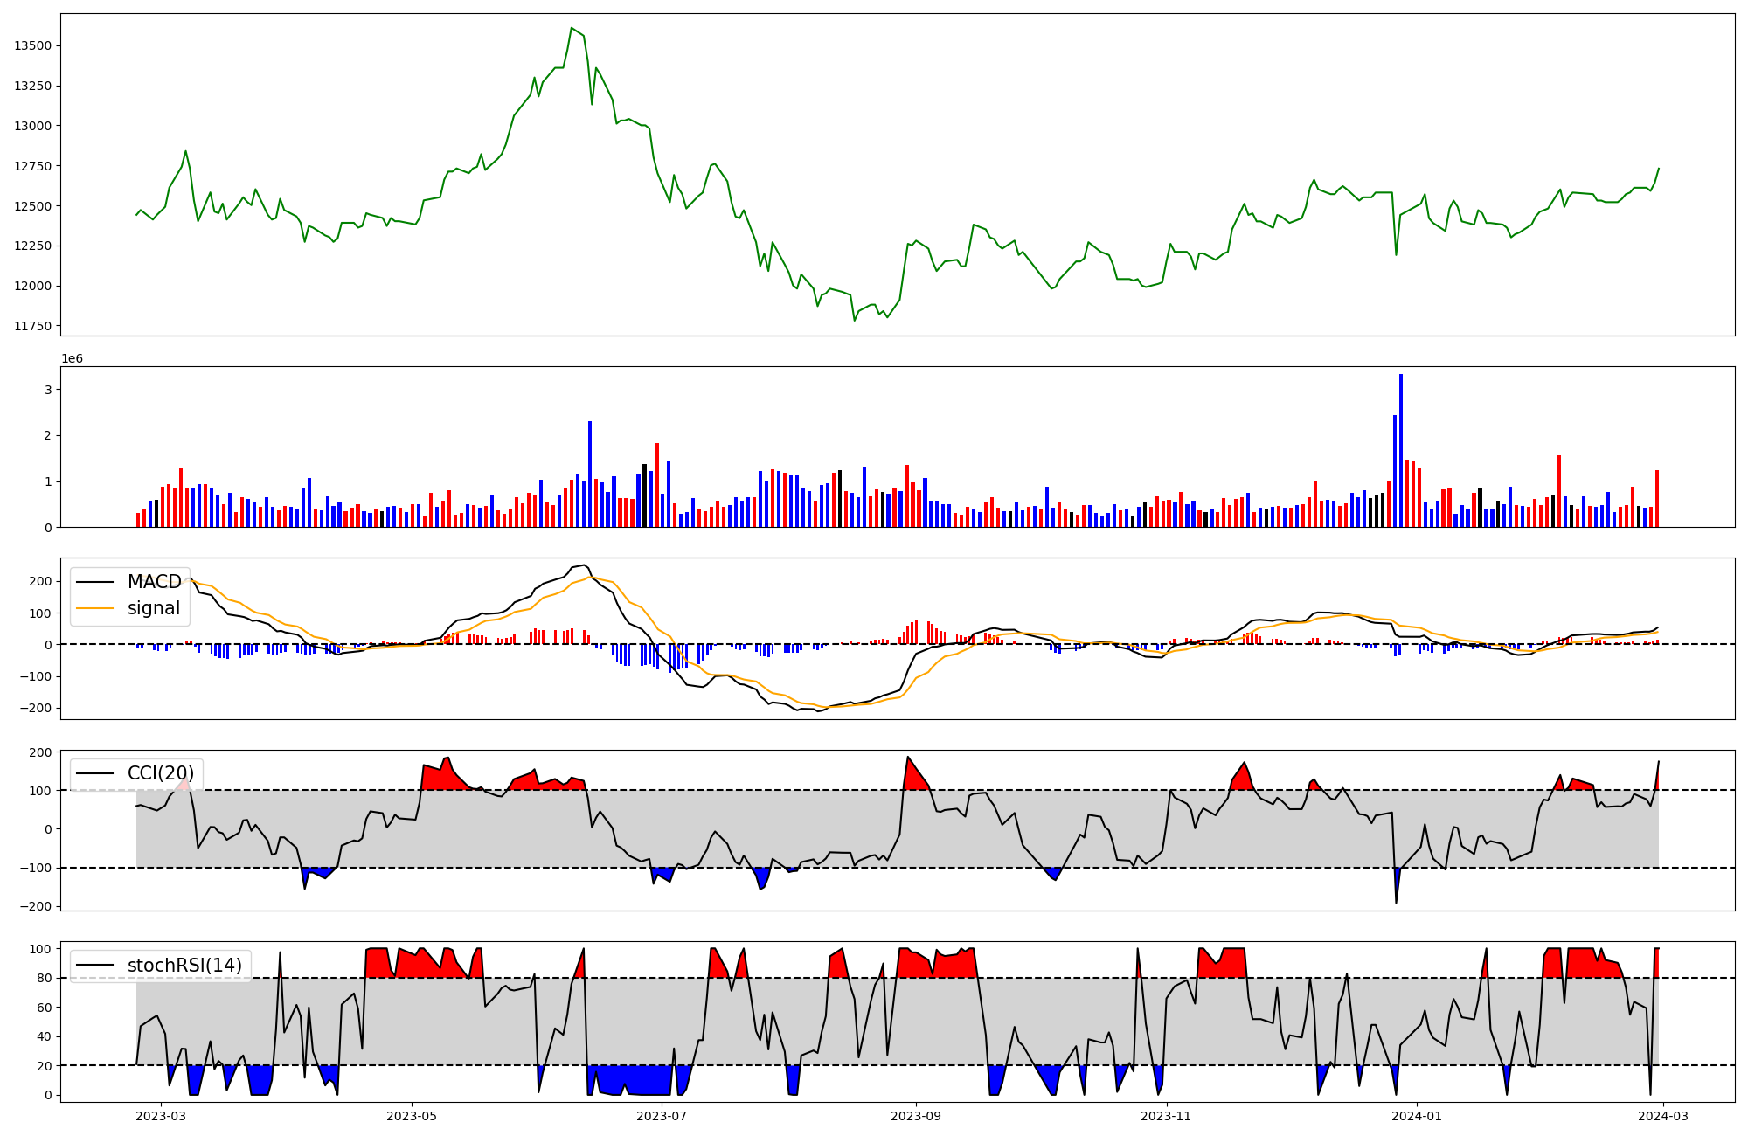Click the 2023-09 date axis label
The image size is (1748, 1136).
point(916,1116)
